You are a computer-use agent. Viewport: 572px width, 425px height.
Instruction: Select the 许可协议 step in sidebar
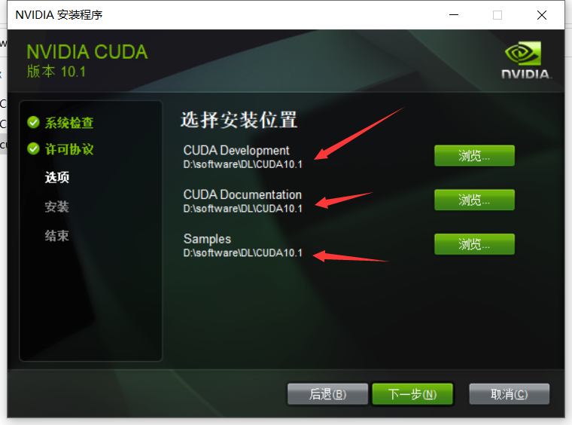(69, 149)
